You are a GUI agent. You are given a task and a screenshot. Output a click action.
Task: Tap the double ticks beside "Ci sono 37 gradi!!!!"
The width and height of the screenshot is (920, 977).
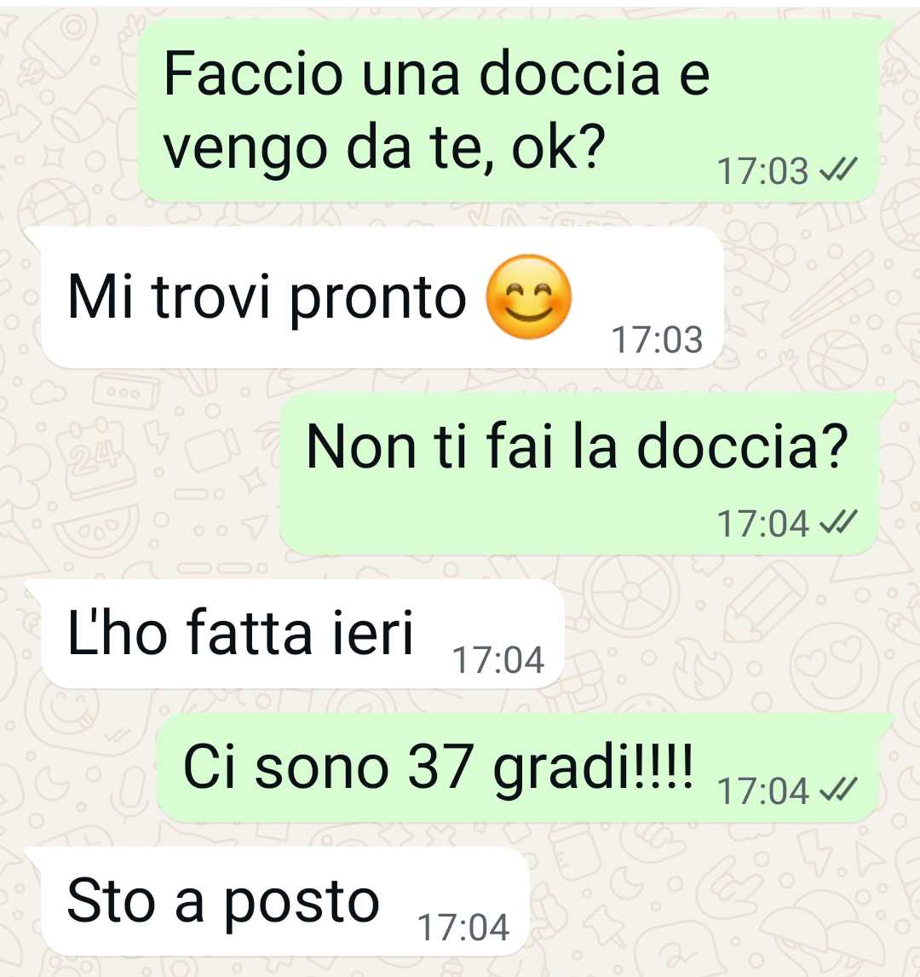coord(837,790)
